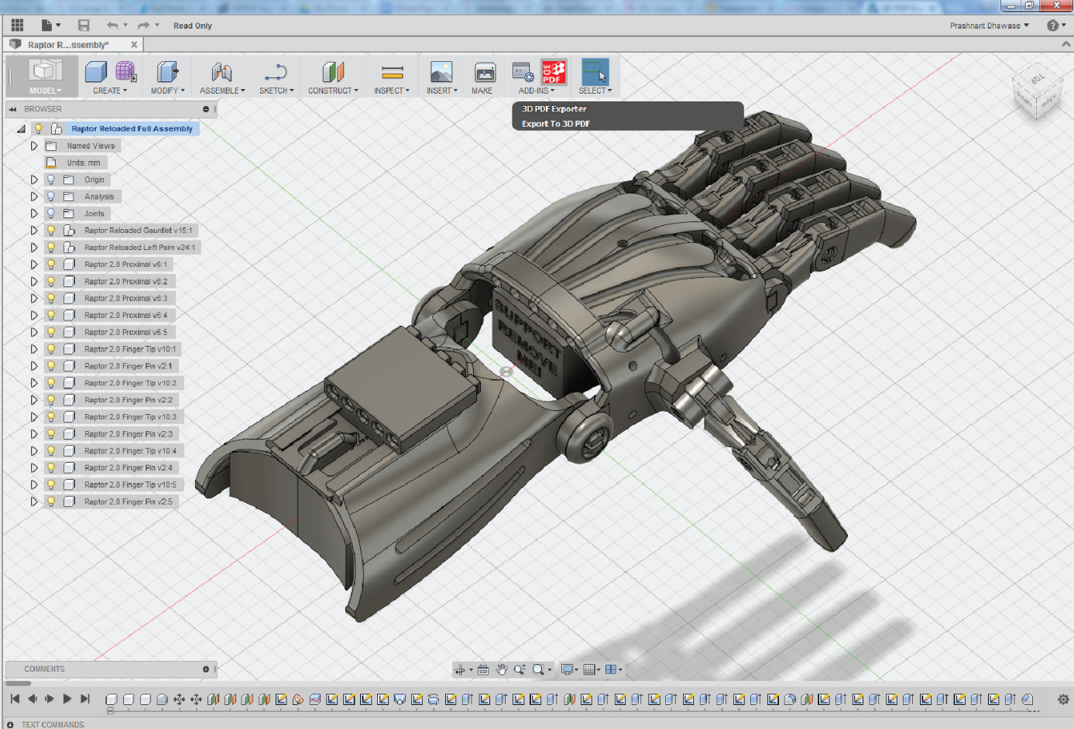This screenshot has height=729, width=1074.
Task: Expand Raptor 2.0 Proximal v6:3 node
Action: (34, 298)
